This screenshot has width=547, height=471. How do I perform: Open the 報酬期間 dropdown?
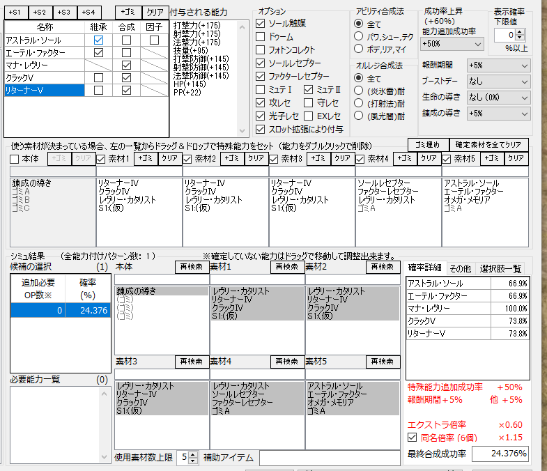(498, 65)
